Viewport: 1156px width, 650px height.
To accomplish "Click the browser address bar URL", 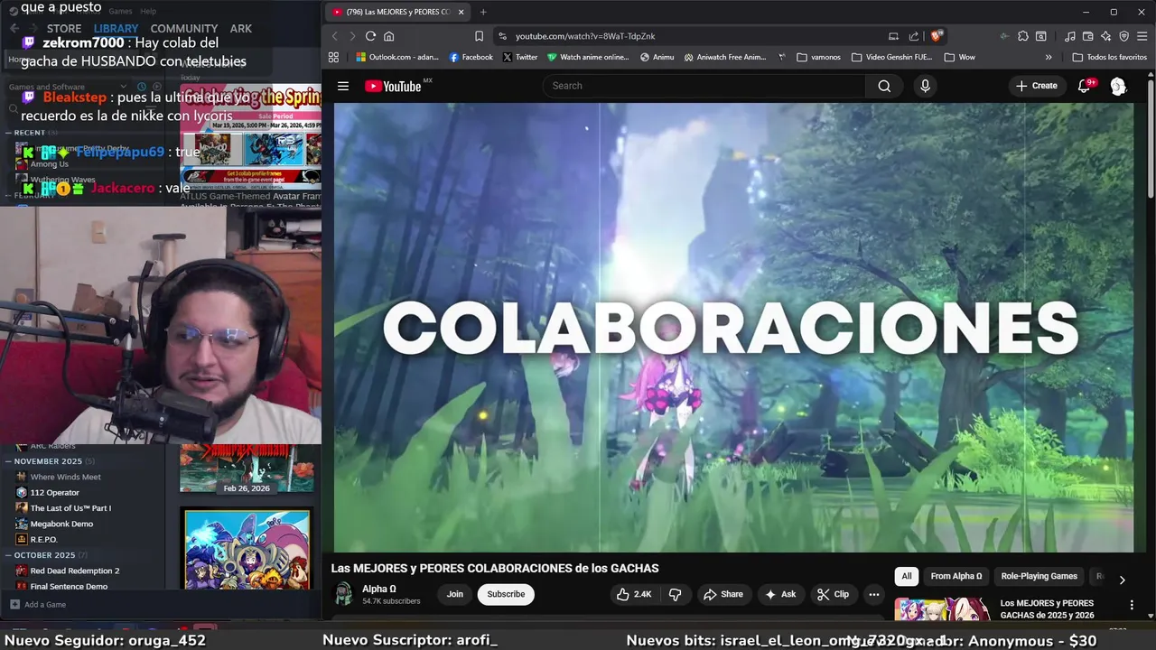I will [585, 36].
